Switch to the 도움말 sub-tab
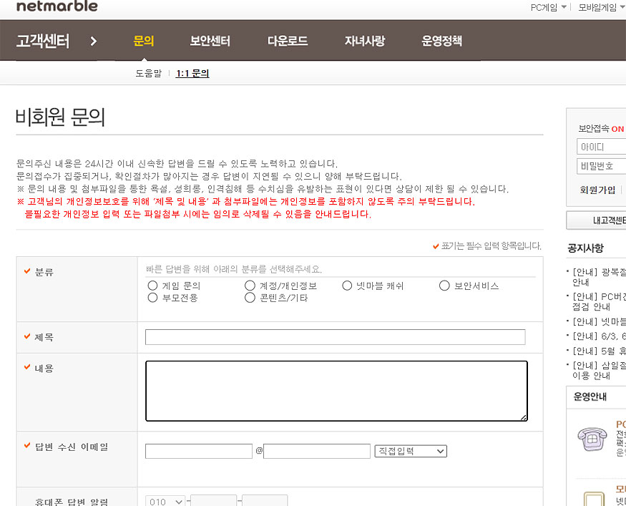Image resolution: width=626 pixels, height=506 pixels. (x=149, y=73)
